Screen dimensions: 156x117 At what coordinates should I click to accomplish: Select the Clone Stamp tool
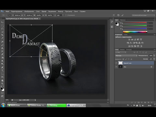coord(2,48)
